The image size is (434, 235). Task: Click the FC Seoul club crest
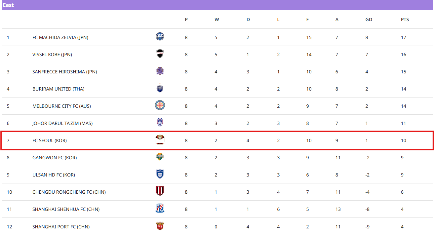pyautogui.click(x=160, y=140)
